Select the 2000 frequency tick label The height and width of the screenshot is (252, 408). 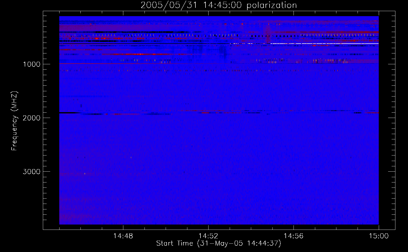coord(32,118)
